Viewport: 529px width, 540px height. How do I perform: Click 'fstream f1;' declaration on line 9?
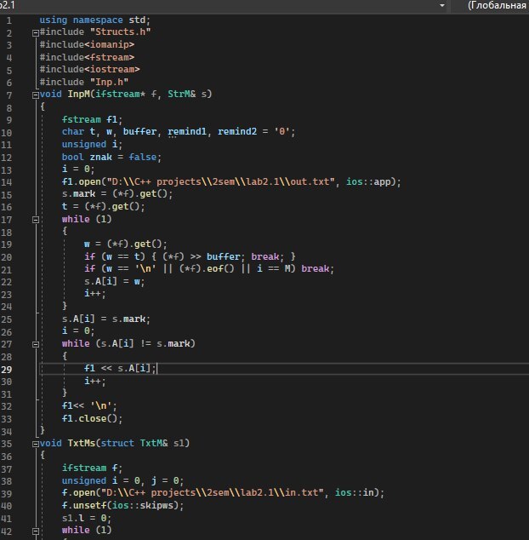92,119
